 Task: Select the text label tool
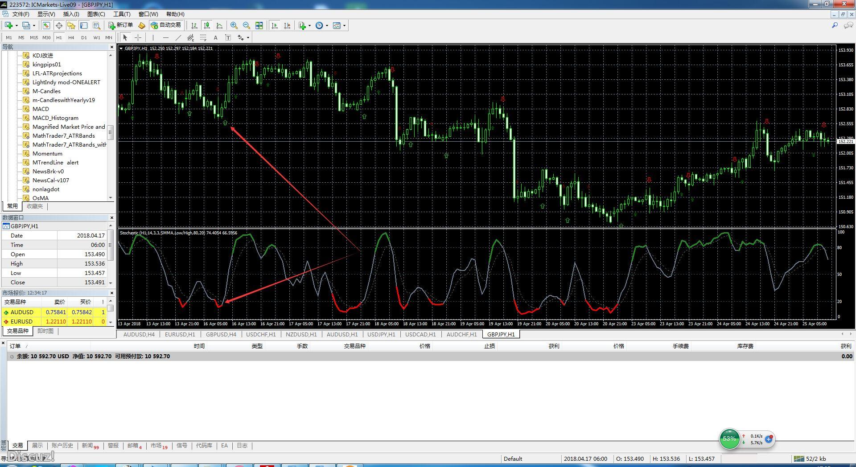pos(228,37)
